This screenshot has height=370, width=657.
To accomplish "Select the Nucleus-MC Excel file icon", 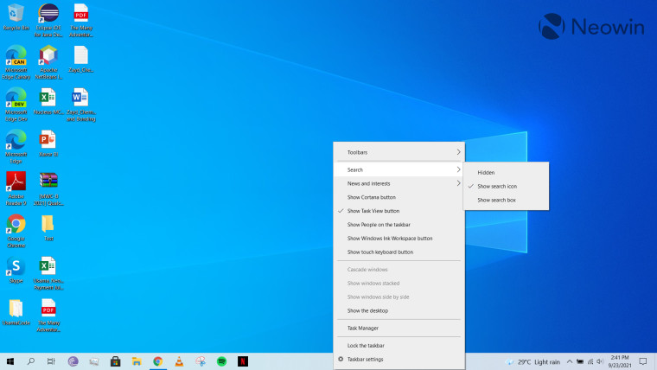I will pos(48,101).
